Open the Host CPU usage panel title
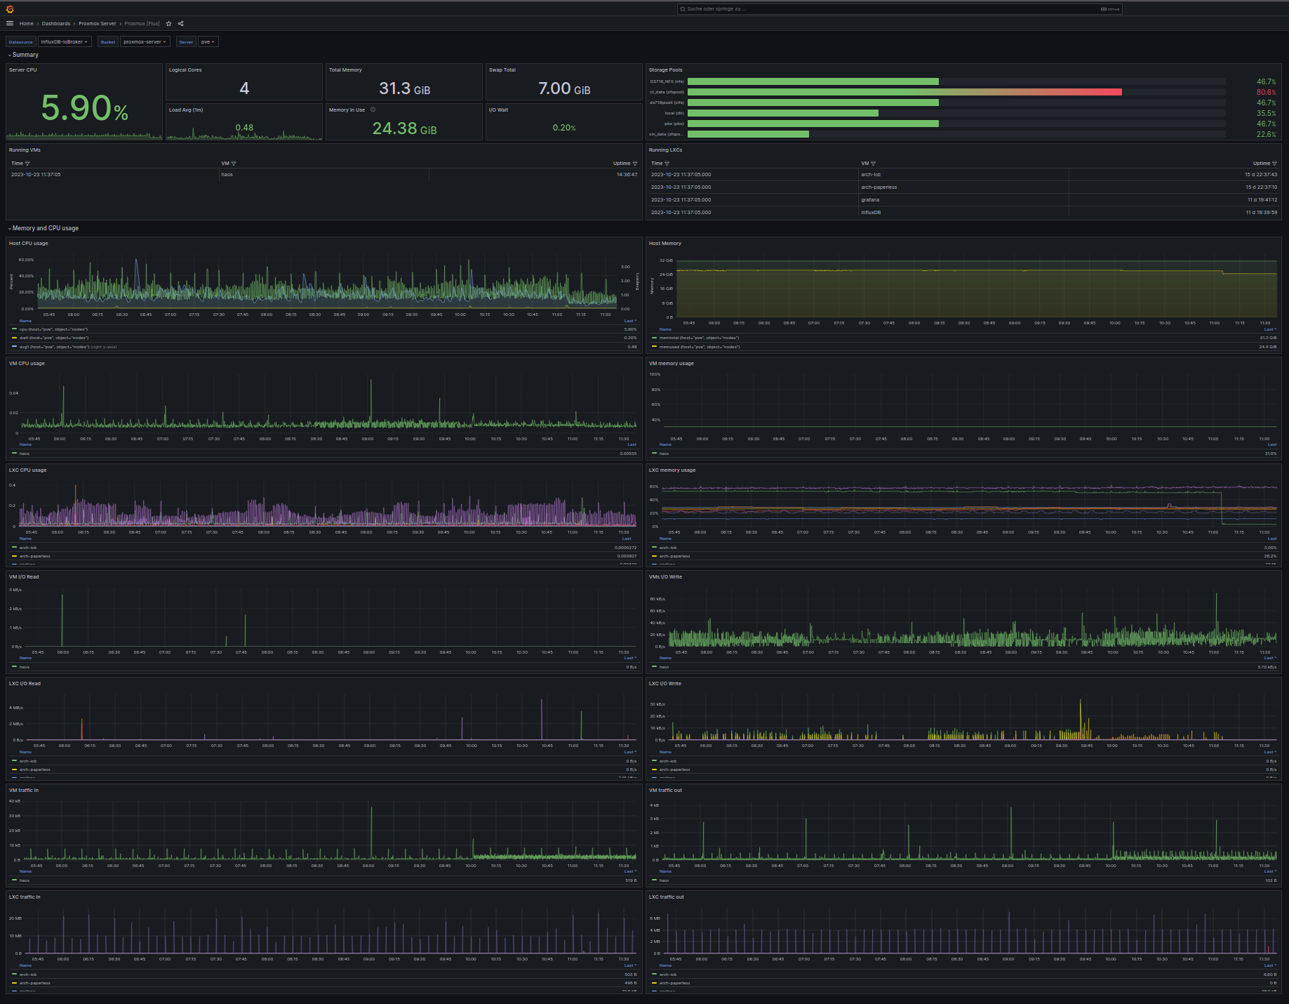 tap(29, 244)
